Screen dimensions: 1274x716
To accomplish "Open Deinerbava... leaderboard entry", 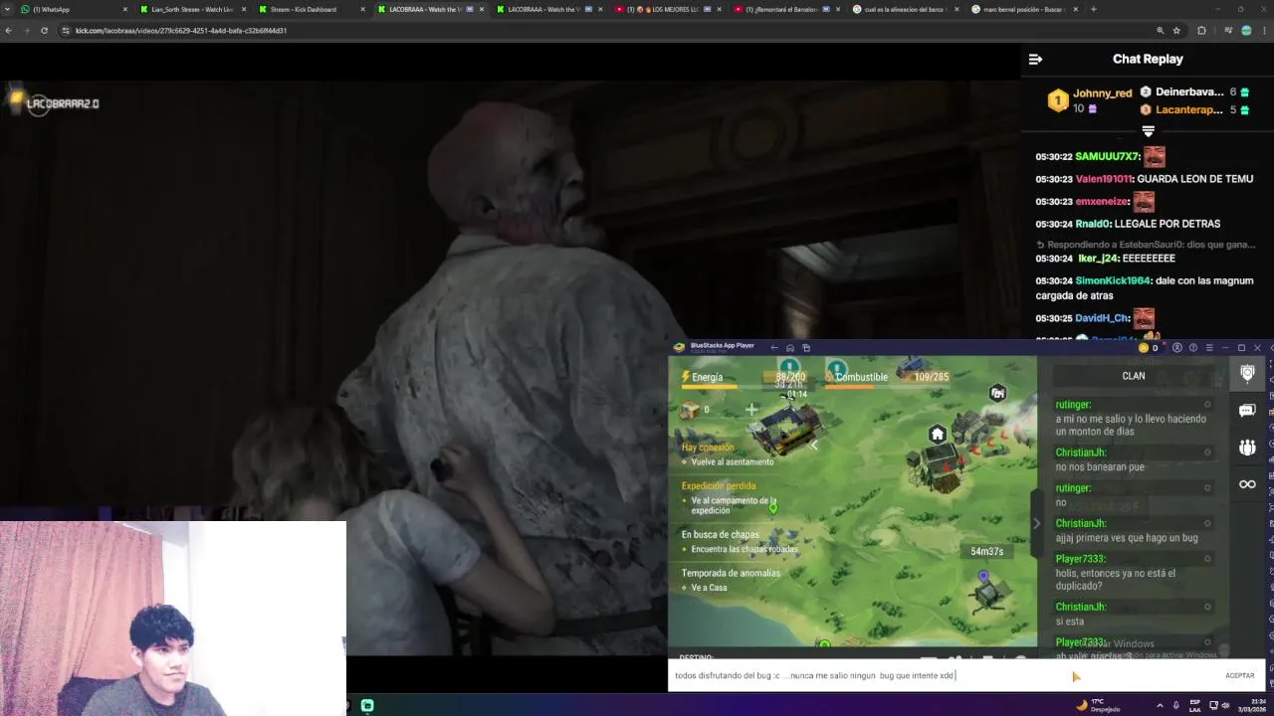I will pos(1194,91).
